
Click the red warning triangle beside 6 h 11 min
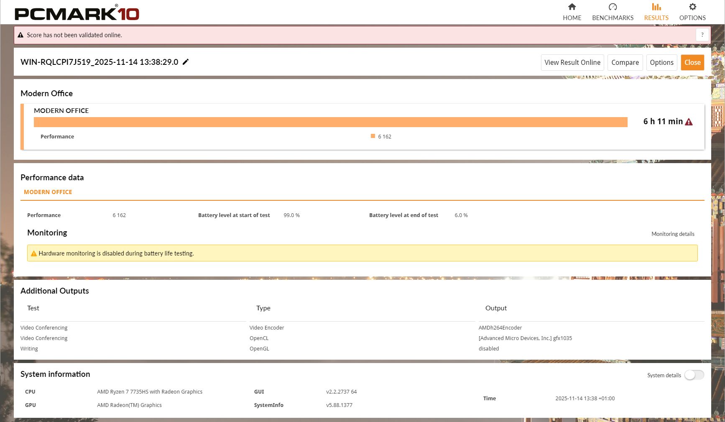tap(689, 122)
